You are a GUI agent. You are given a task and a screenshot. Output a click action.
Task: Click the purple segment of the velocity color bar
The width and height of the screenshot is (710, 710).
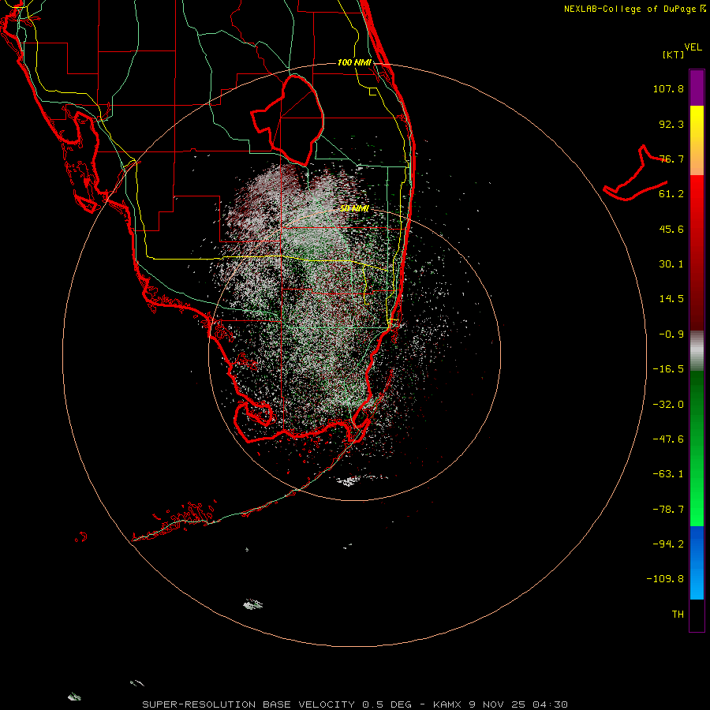tap(697, 88)
